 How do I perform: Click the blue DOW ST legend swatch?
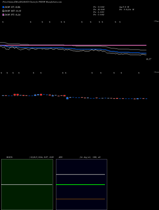[3, 7]
